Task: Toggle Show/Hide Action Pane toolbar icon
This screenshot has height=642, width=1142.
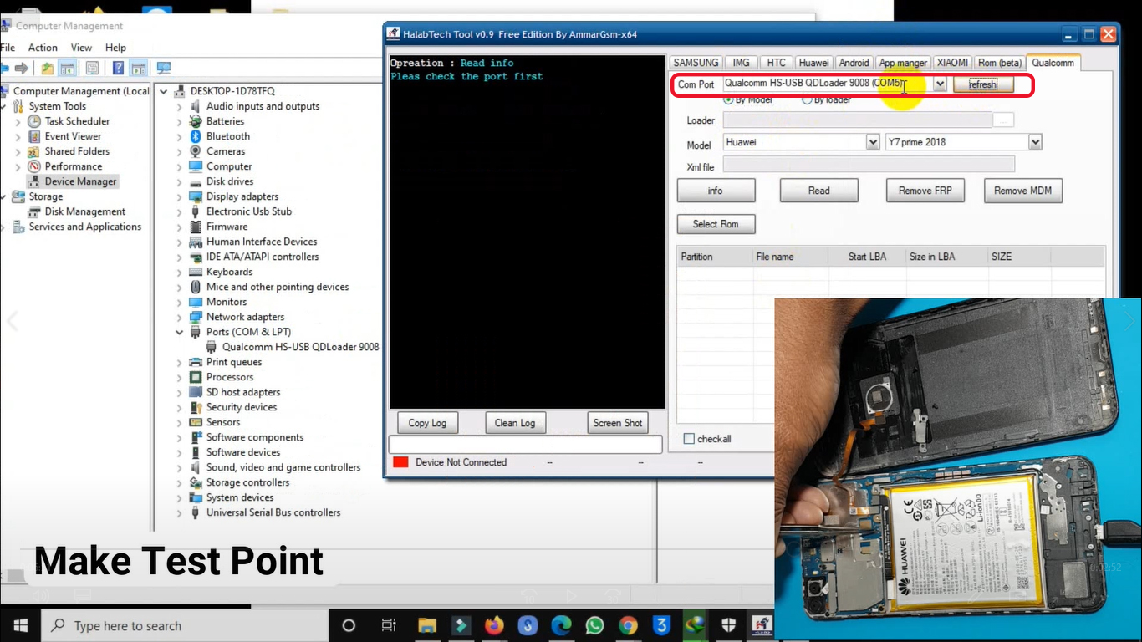Action: 138,69
